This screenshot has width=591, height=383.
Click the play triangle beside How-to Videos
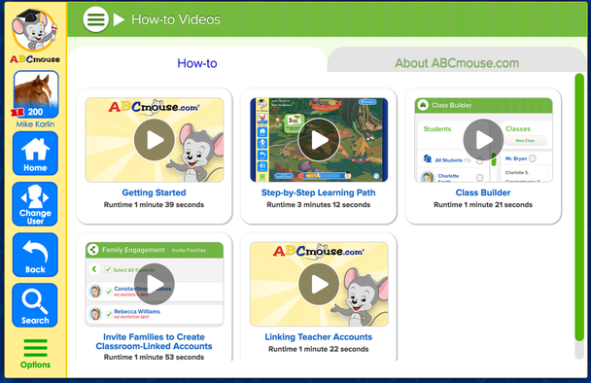click(119, 19)
